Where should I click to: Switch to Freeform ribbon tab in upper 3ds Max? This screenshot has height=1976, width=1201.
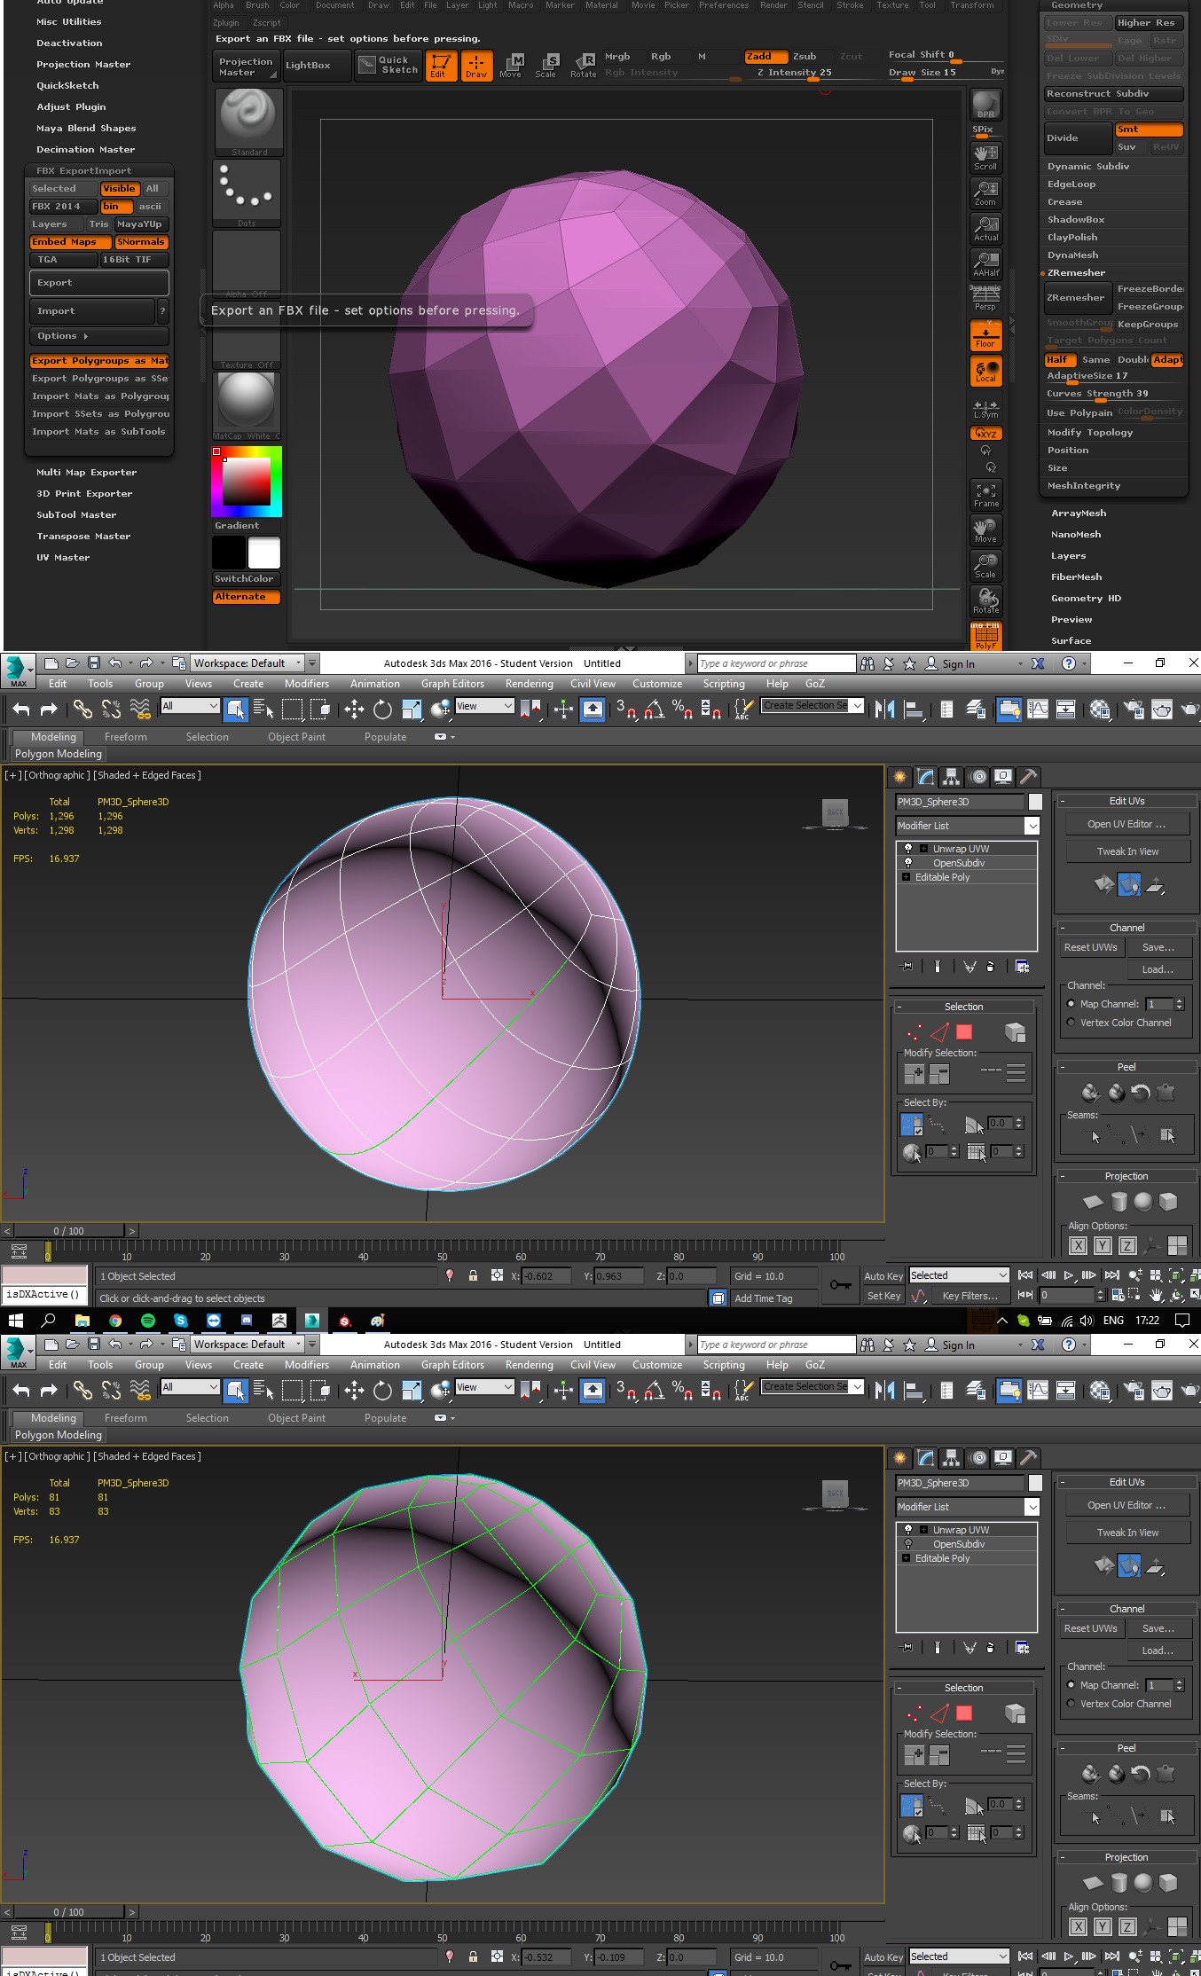(x=126, y=737)
